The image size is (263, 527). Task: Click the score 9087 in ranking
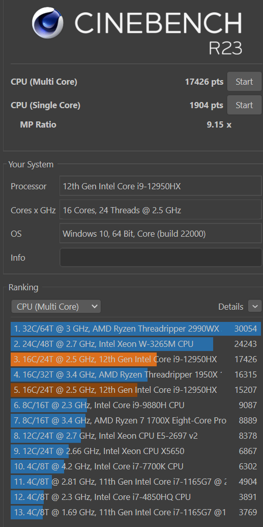(248, 406)
